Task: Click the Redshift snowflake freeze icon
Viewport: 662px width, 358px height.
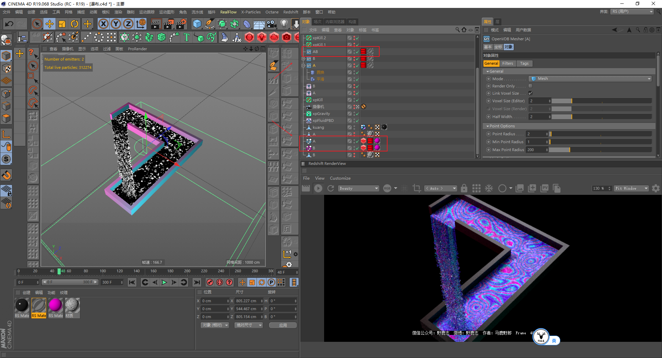Action: 489,188
